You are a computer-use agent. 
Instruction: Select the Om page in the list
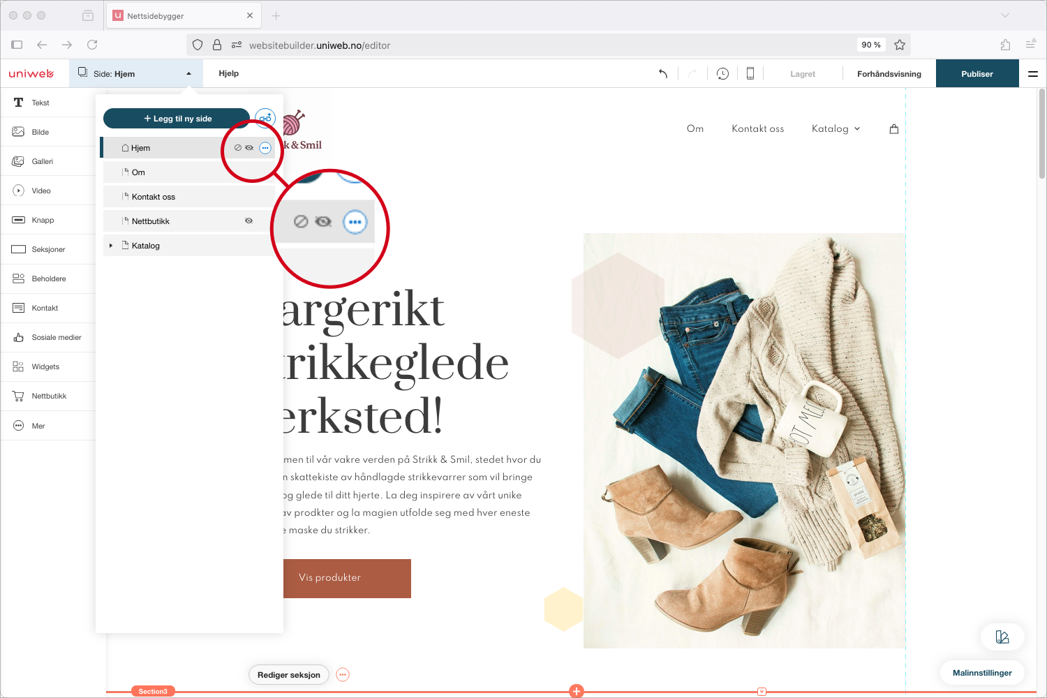pos(188,172)
